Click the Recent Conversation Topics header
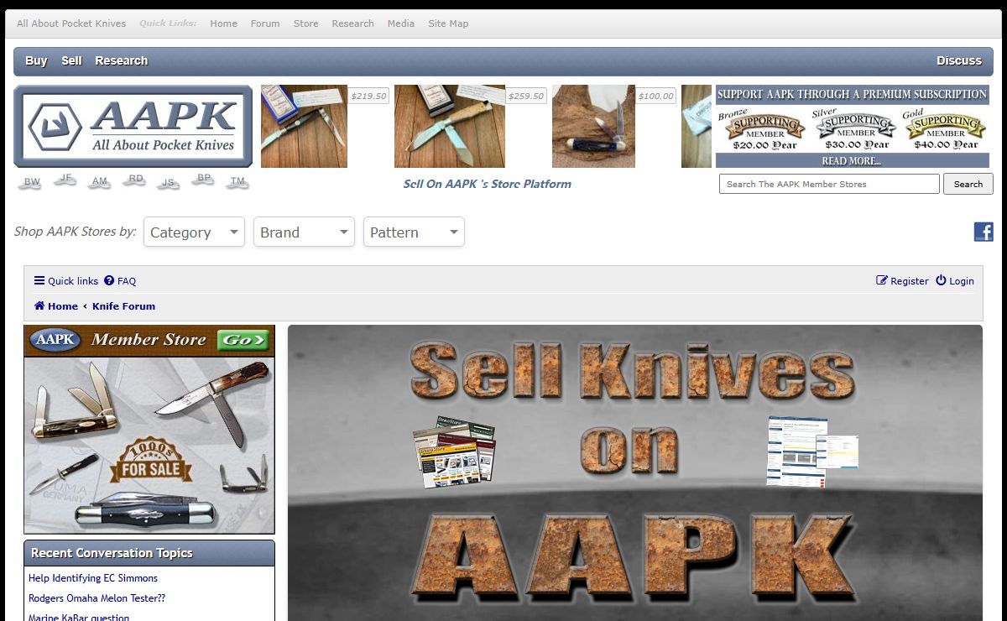This screenshot has width=1007, height=621. [x=149, y=553]
